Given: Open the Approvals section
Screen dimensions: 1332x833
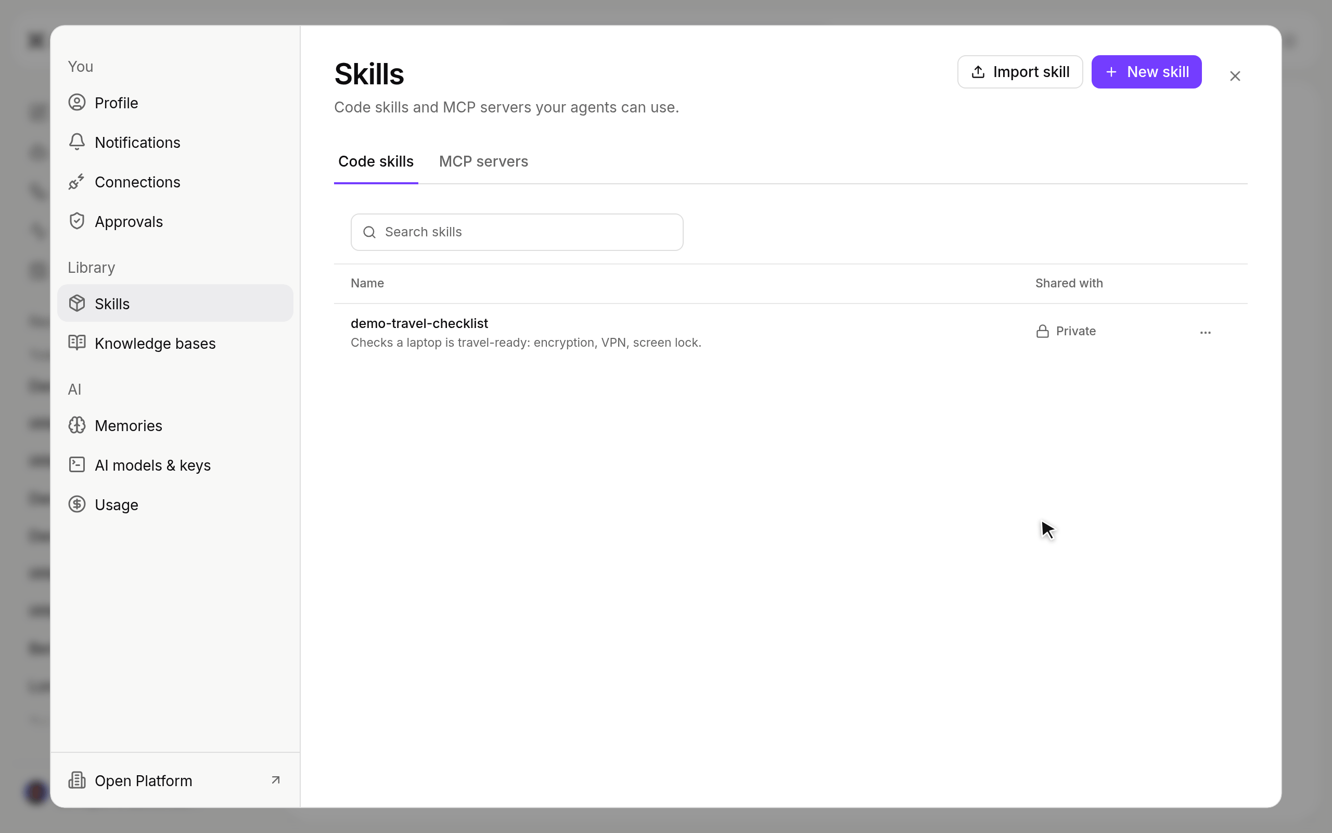Looking at the screenshot, I should click(175, 221).
